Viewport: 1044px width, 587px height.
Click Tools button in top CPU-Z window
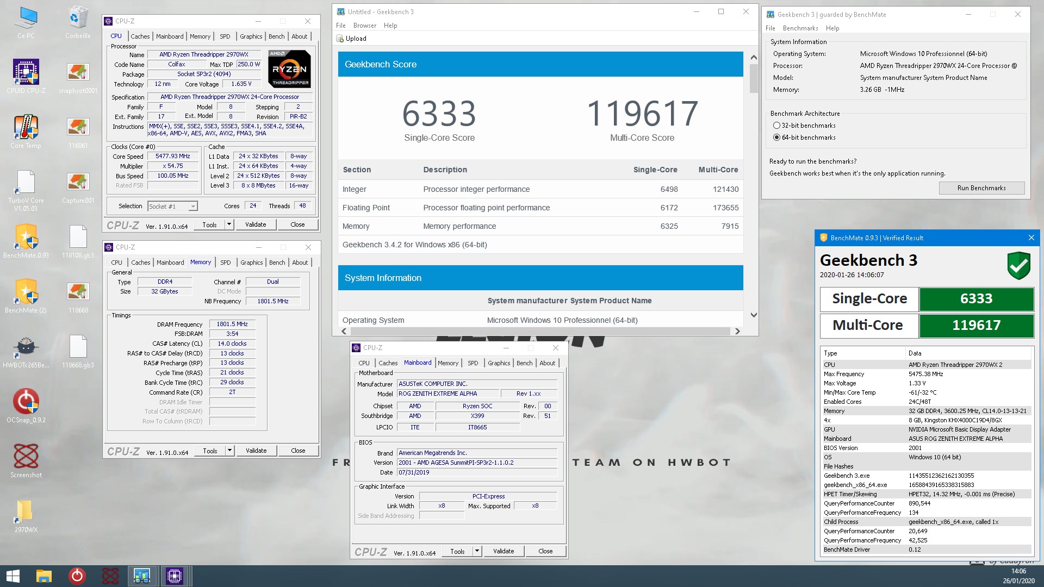[x=209, y=224]
